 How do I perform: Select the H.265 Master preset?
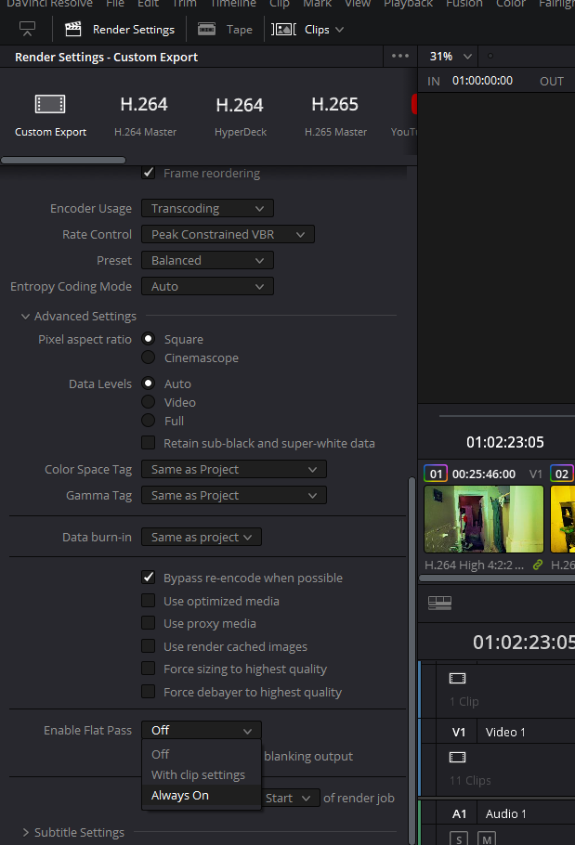click(335, 115)
